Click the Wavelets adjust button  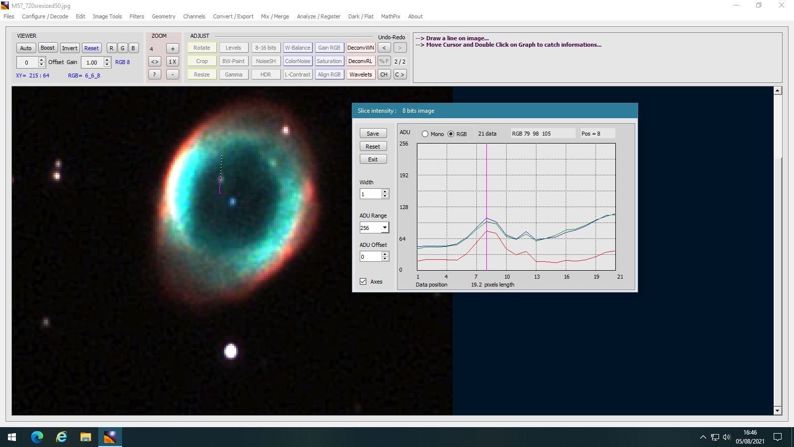[360, 74]
